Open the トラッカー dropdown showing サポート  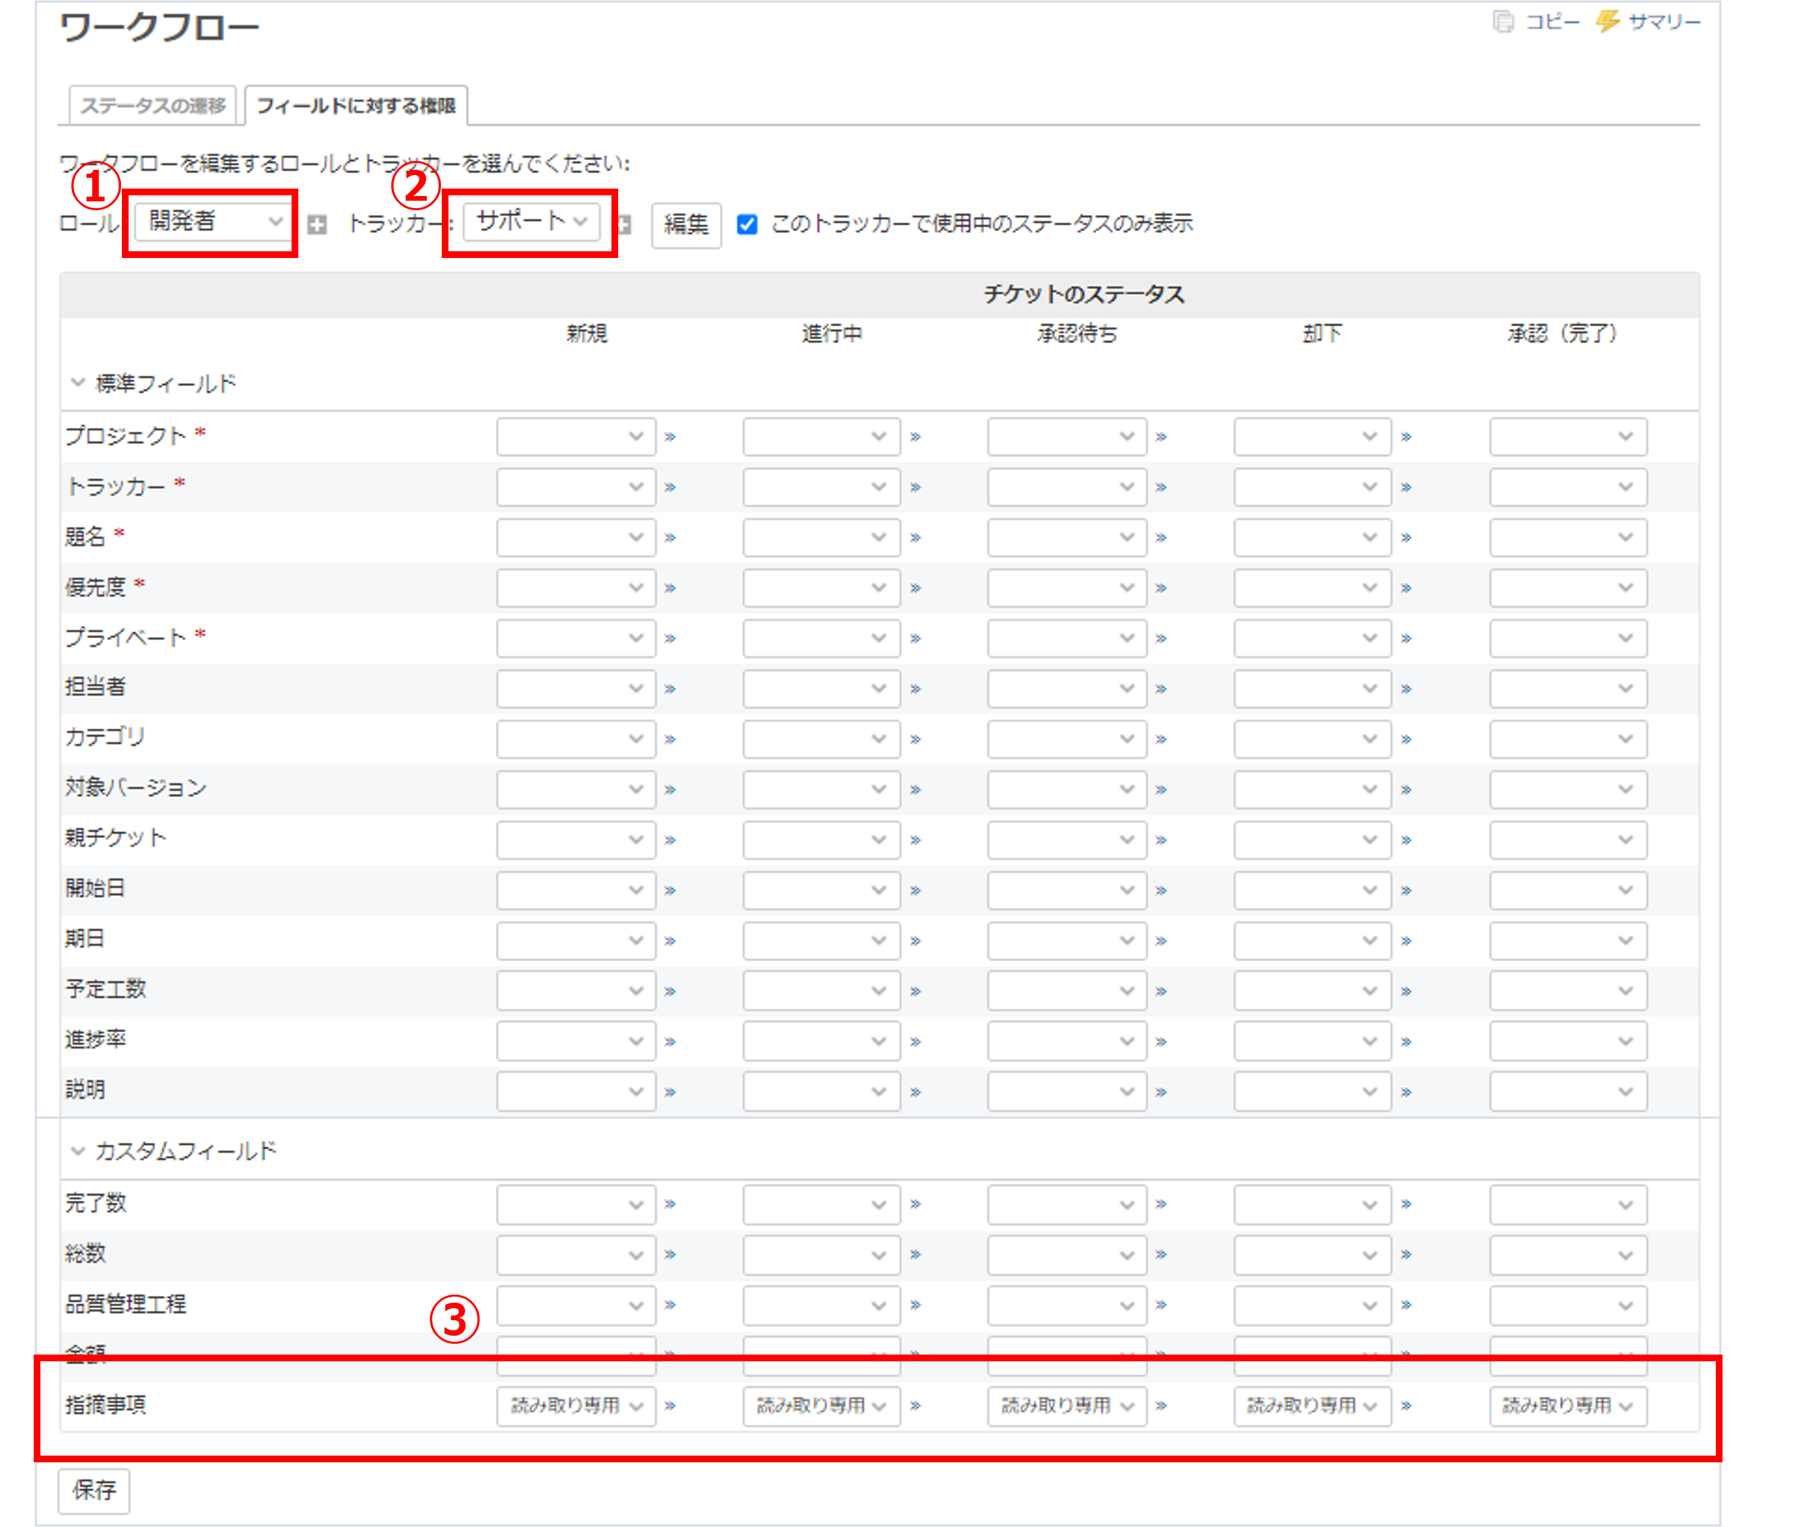pyautogui.click(x=531, y=222)
